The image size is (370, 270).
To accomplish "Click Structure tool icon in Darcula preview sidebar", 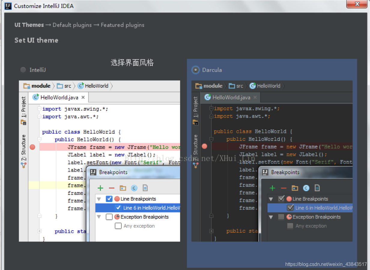I will (195, 165).
